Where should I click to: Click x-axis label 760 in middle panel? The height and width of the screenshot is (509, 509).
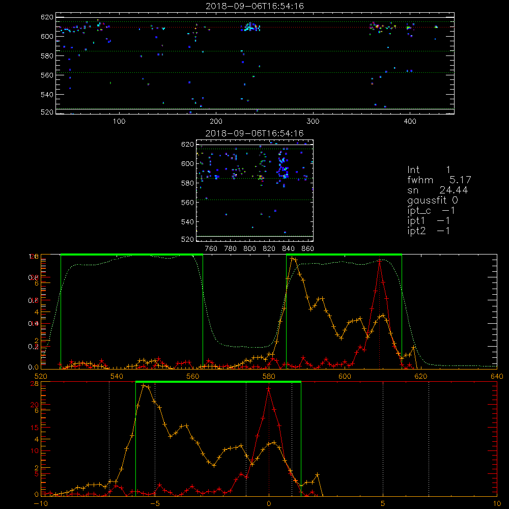211,249
